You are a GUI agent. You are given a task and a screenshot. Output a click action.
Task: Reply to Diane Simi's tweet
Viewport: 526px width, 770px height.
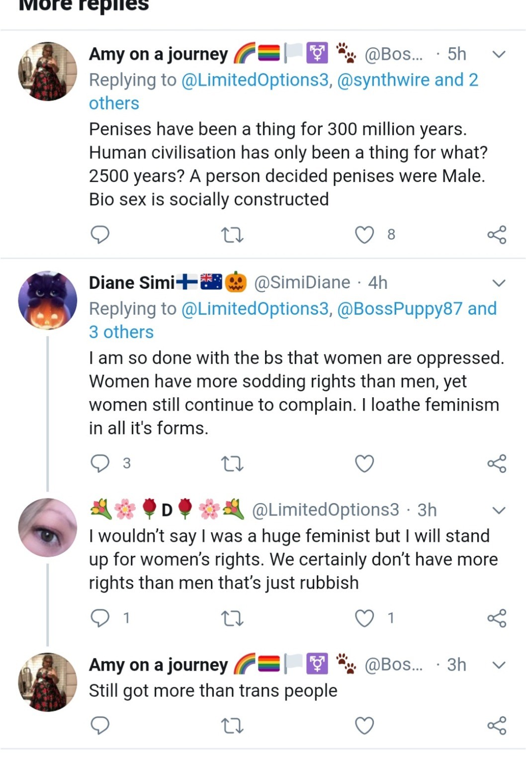click(100, 463)
